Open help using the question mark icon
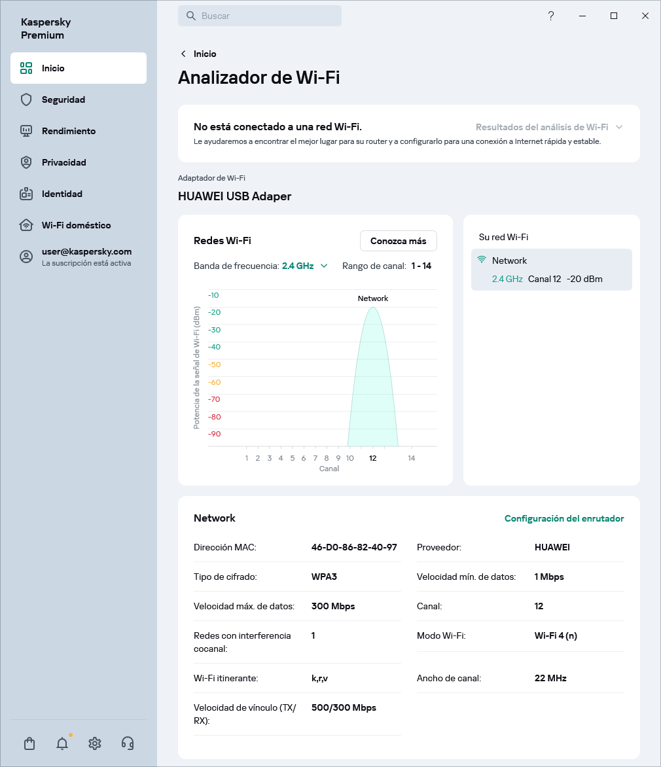This screenshot has height=767, width=661. (x=551, y=16)
